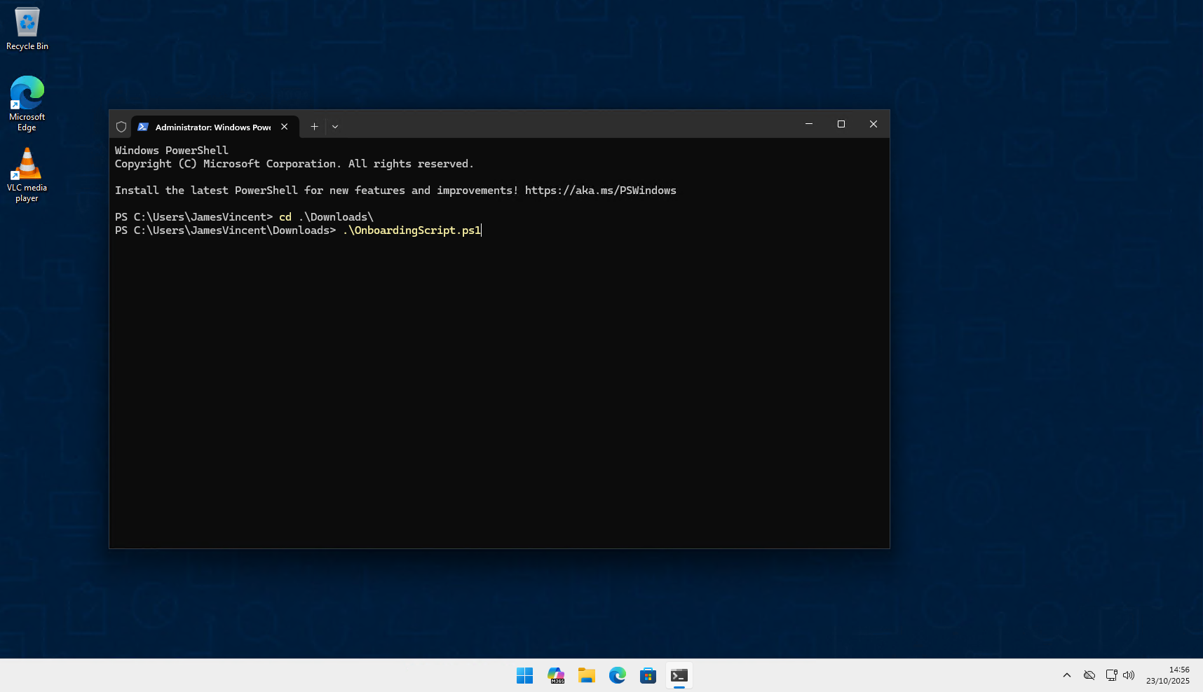Add a new terminal tab
Viewport: 1203px width, 692px height.
[315, 127]
